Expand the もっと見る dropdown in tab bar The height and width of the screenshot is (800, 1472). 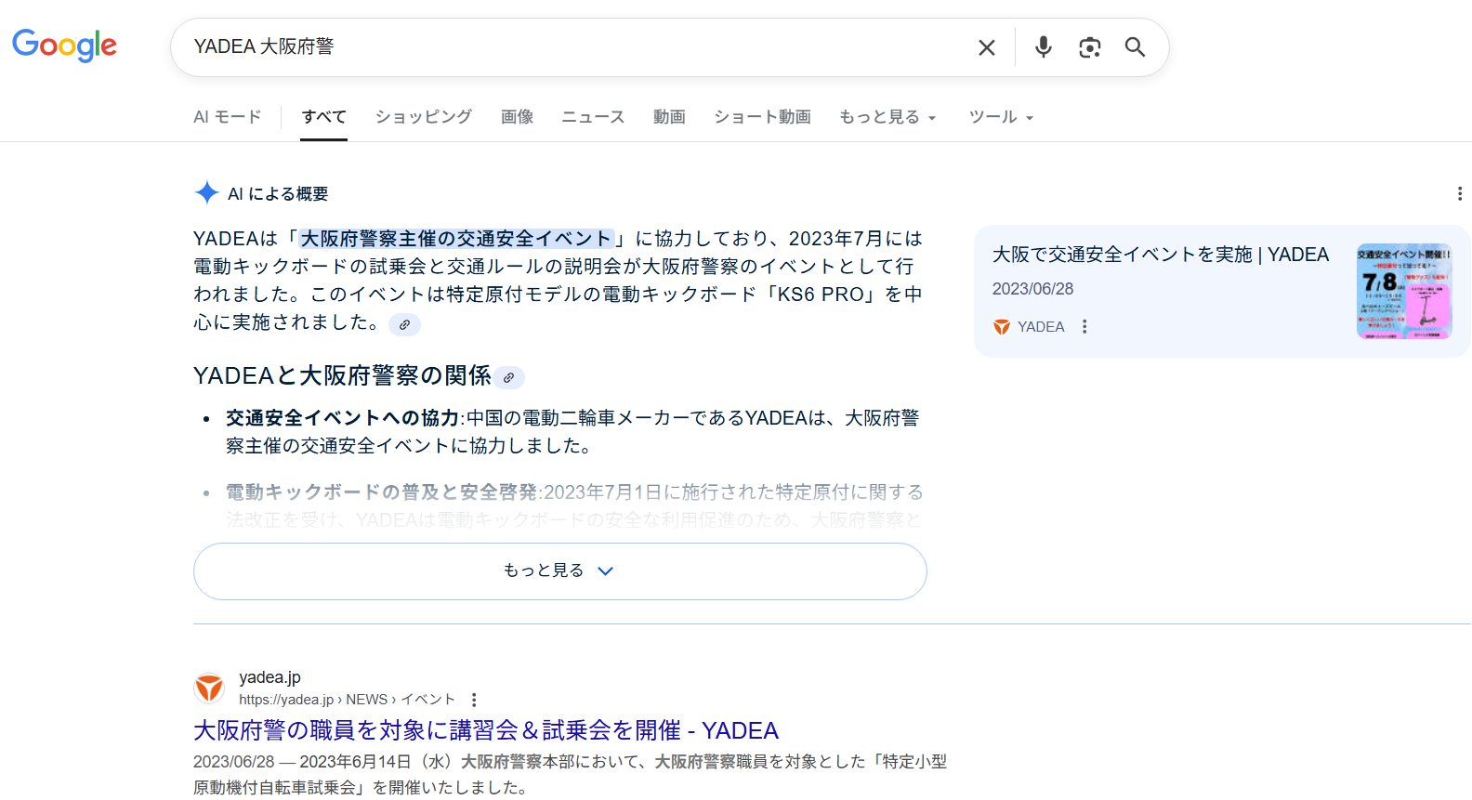887,117
